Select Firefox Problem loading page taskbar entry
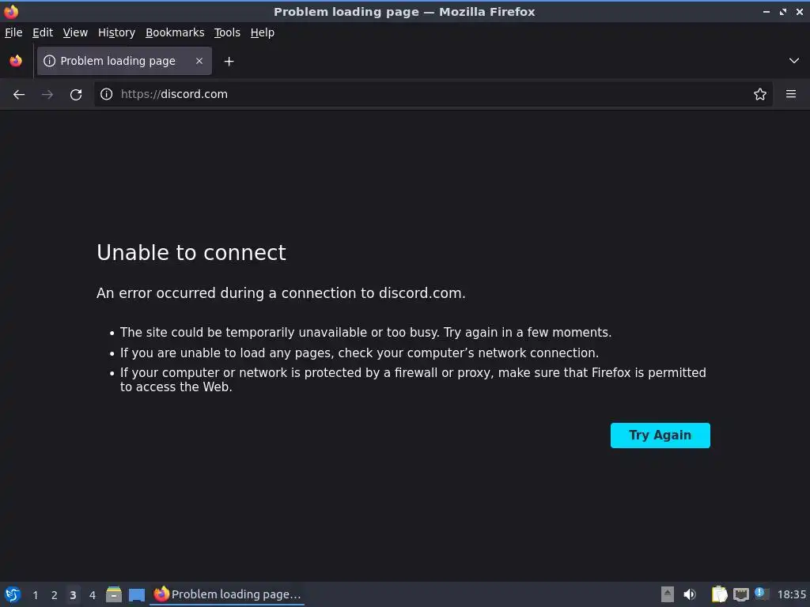This screenshot has height=607, width=810. 227,594
